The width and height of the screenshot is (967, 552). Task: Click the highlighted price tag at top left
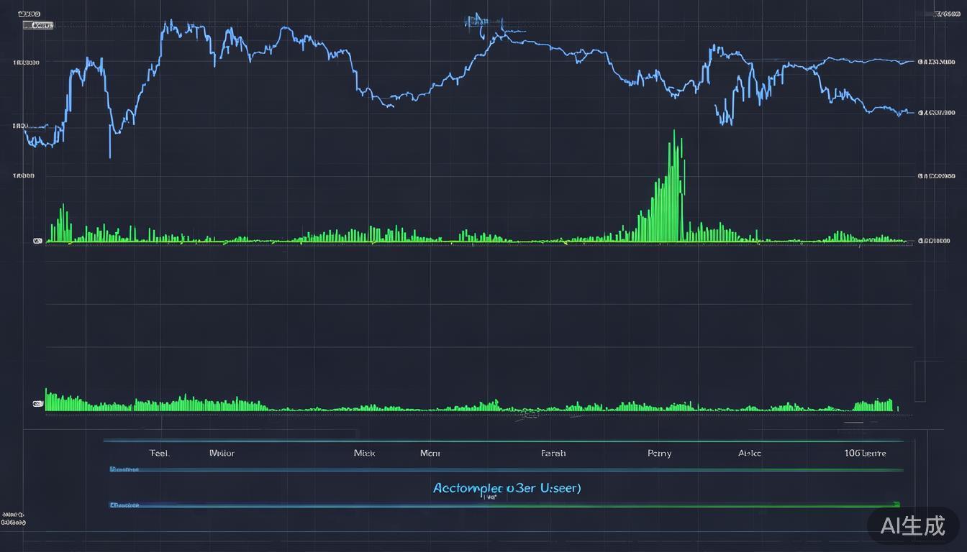[39, 25]
